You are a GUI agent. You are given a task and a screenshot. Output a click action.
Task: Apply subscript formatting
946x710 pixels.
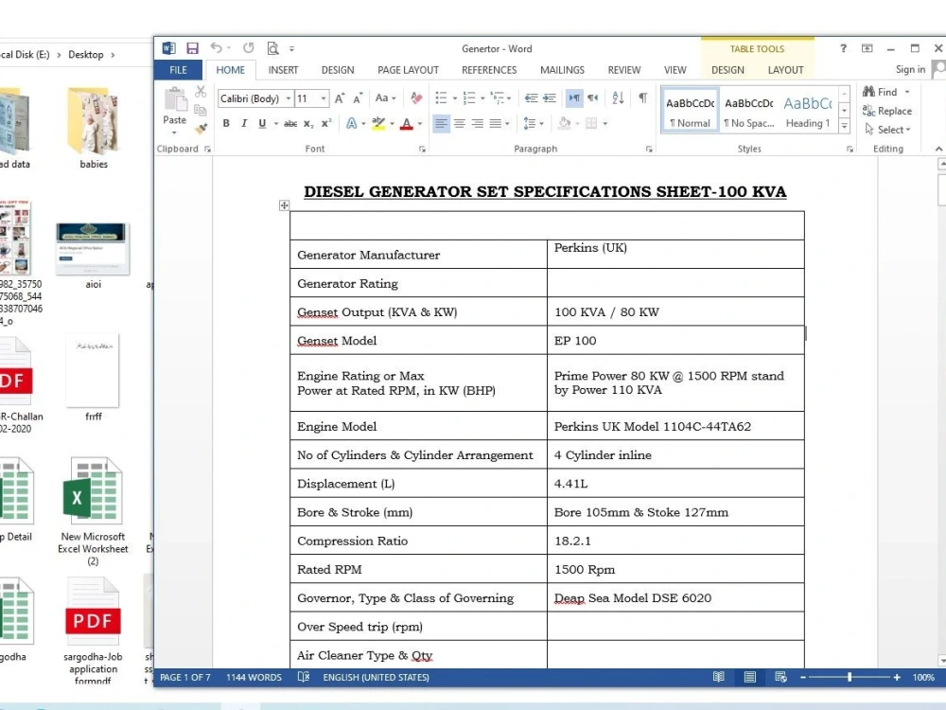pyautogui.click(x=308, y=124)
